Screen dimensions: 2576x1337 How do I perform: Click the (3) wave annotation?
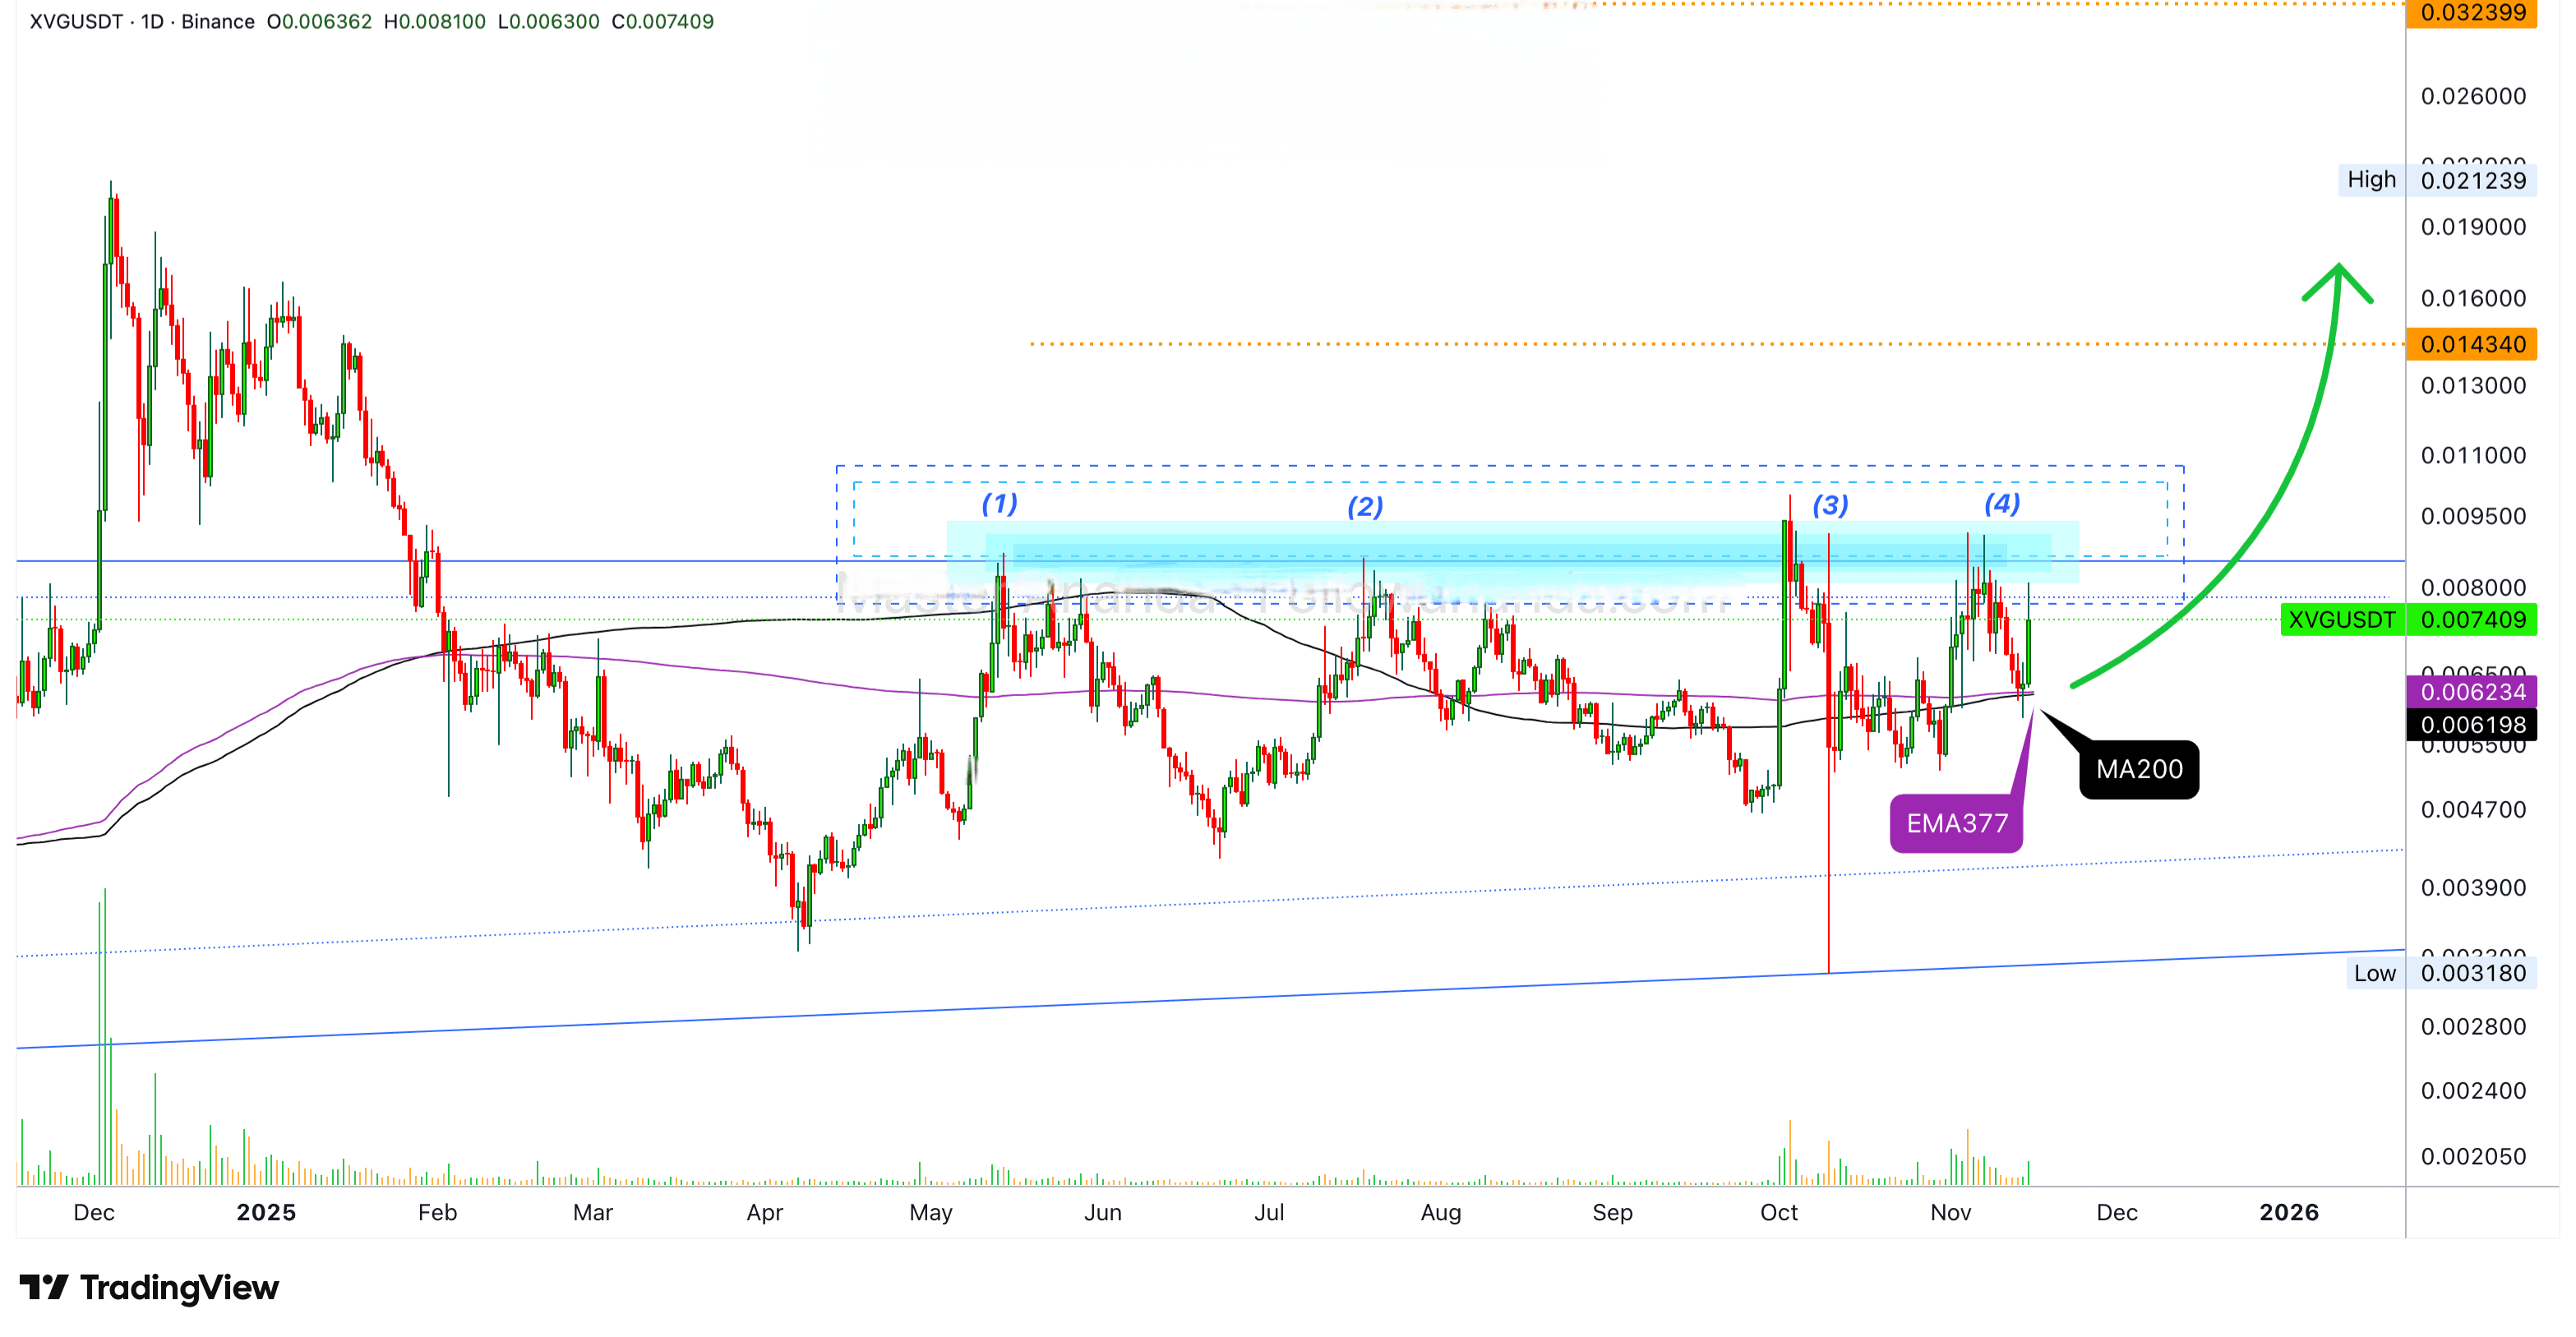(x=1830, y=505)
